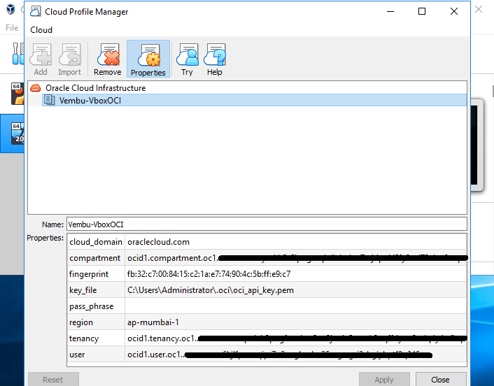Click the region property name cell

96,322
